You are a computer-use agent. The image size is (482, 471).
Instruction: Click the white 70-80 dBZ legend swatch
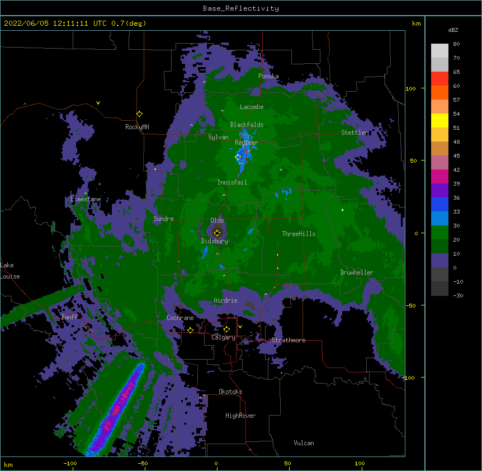440,51
